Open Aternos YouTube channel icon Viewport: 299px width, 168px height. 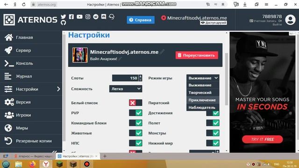(x=79, y=17)
